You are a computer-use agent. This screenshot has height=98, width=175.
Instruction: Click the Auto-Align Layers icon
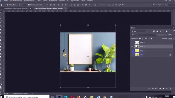coord(95,5)
